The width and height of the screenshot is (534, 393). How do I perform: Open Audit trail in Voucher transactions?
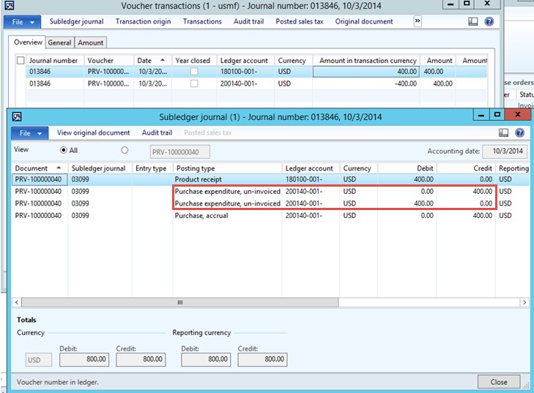point(248,21)
